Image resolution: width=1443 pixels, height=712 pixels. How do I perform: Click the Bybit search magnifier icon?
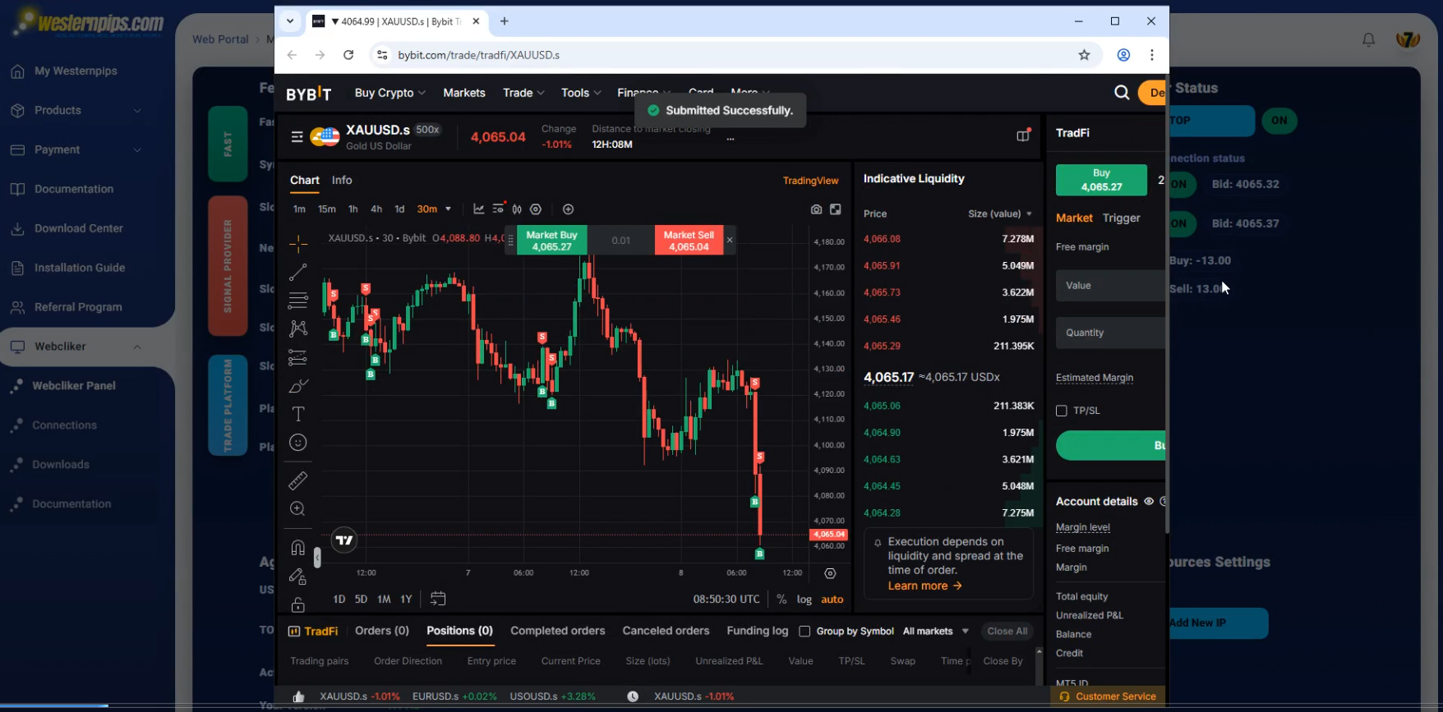coord(1122,93)
